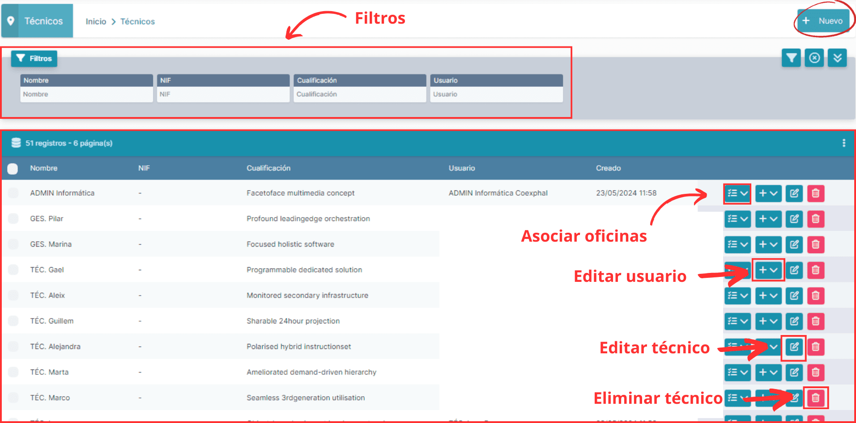Click the Filtros button
856x423 pixels.
pos(34,59)
